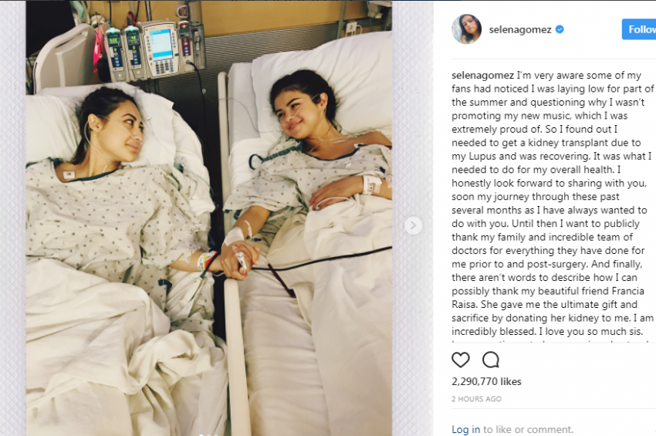
Task: Like the post with the heart icon
Action: [461, 360]
